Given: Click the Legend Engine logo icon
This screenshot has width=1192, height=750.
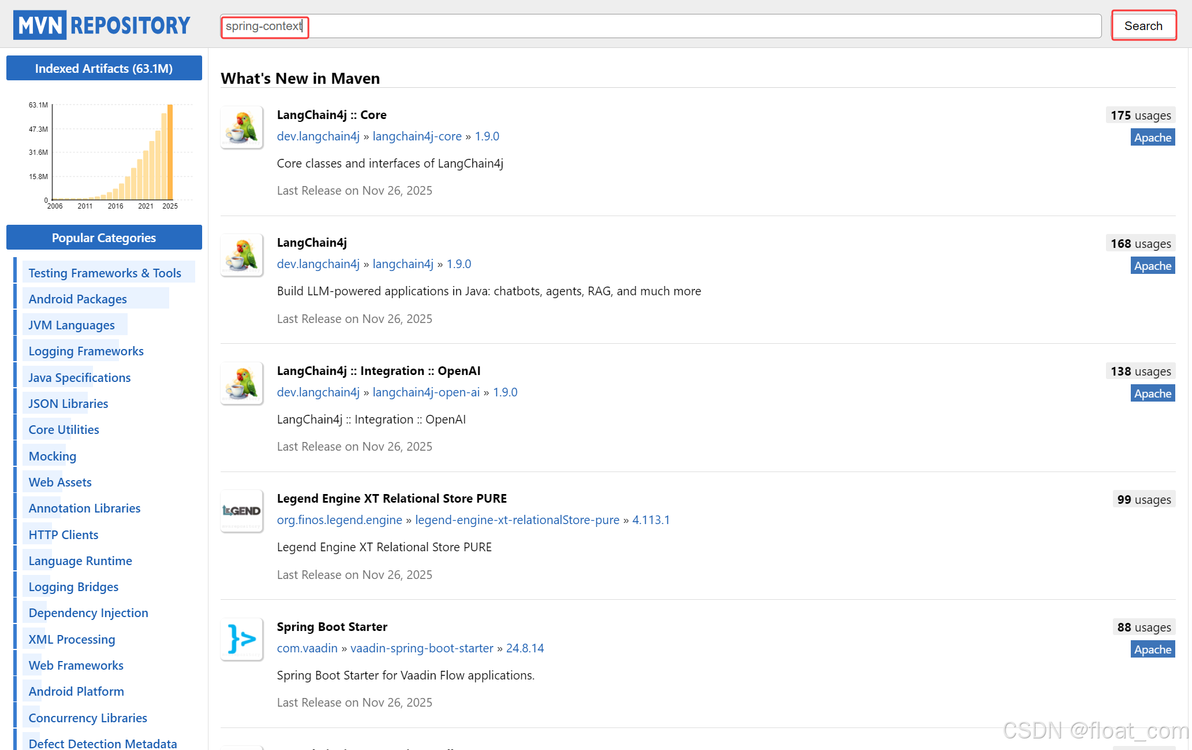Looking at the screenshot, I should tap(242, 511).
